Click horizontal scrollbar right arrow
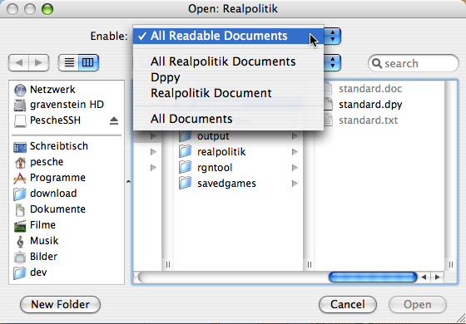The height and width of the screenshot is (324, 466). 437,277
